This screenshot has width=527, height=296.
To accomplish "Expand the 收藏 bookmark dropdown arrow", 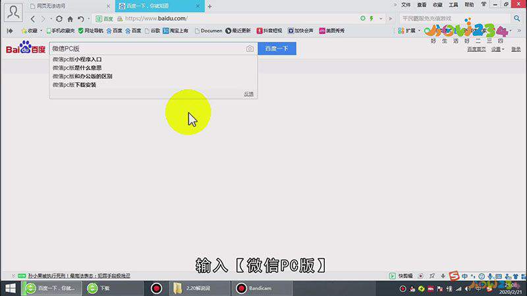I will tap(41, 30).
